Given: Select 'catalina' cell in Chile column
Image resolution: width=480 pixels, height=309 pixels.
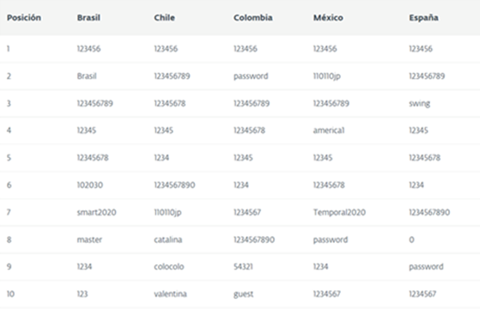Looking at the screenshot, I should pyautogui.click(x=167, y=239).
